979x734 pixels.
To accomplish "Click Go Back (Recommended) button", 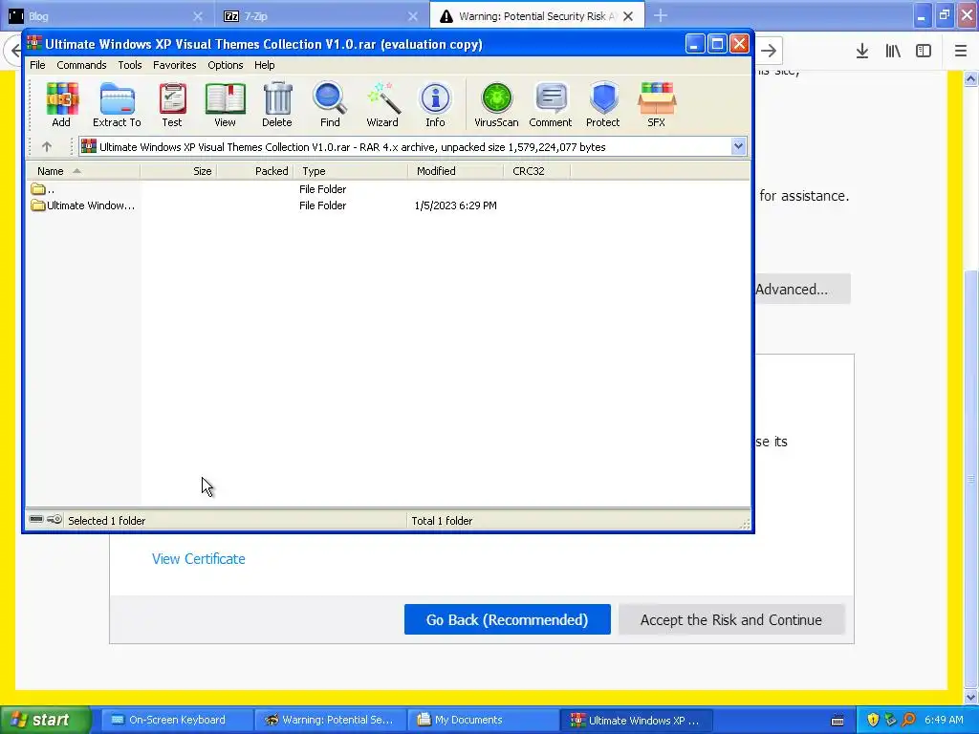I will tap(507, 619).
